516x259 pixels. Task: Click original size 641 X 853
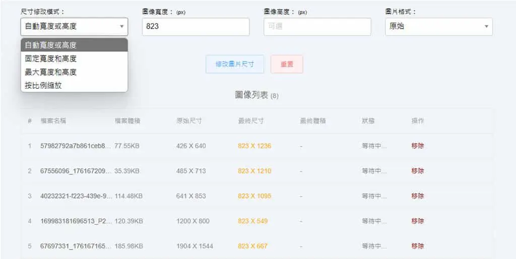191,196
